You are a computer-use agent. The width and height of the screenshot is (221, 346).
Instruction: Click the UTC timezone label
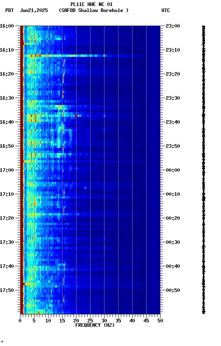pos(166,10)
